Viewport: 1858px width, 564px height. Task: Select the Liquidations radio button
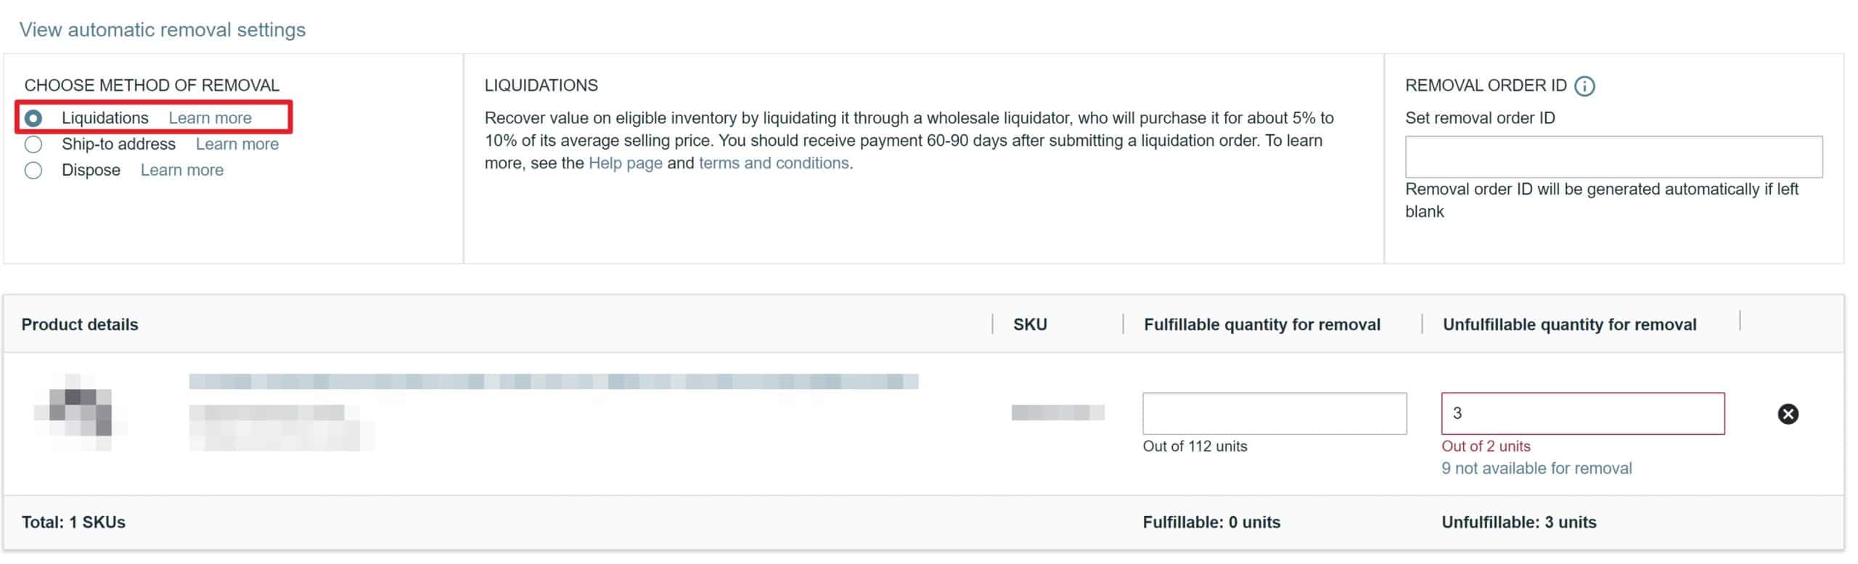tap(33, 118)
